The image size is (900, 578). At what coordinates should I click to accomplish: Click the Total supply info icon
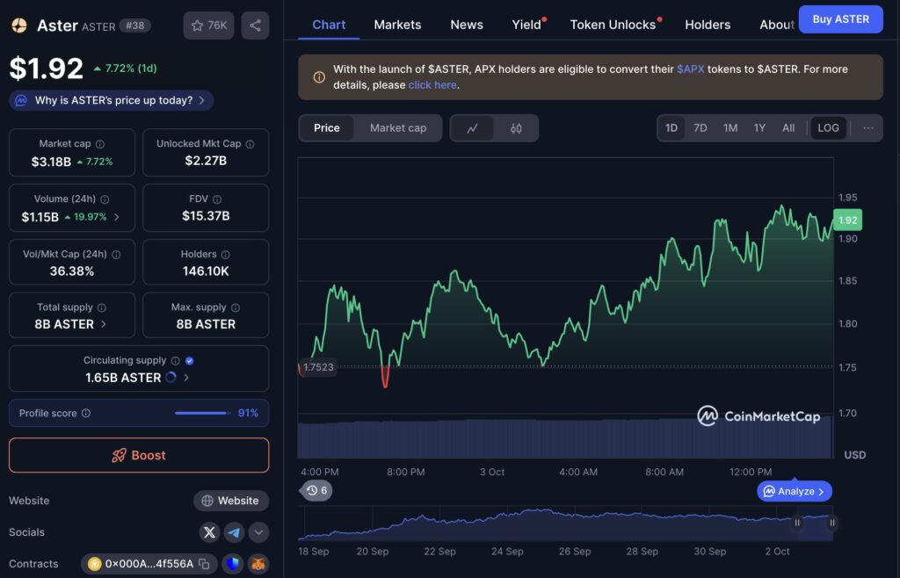(x=102, y=307)
